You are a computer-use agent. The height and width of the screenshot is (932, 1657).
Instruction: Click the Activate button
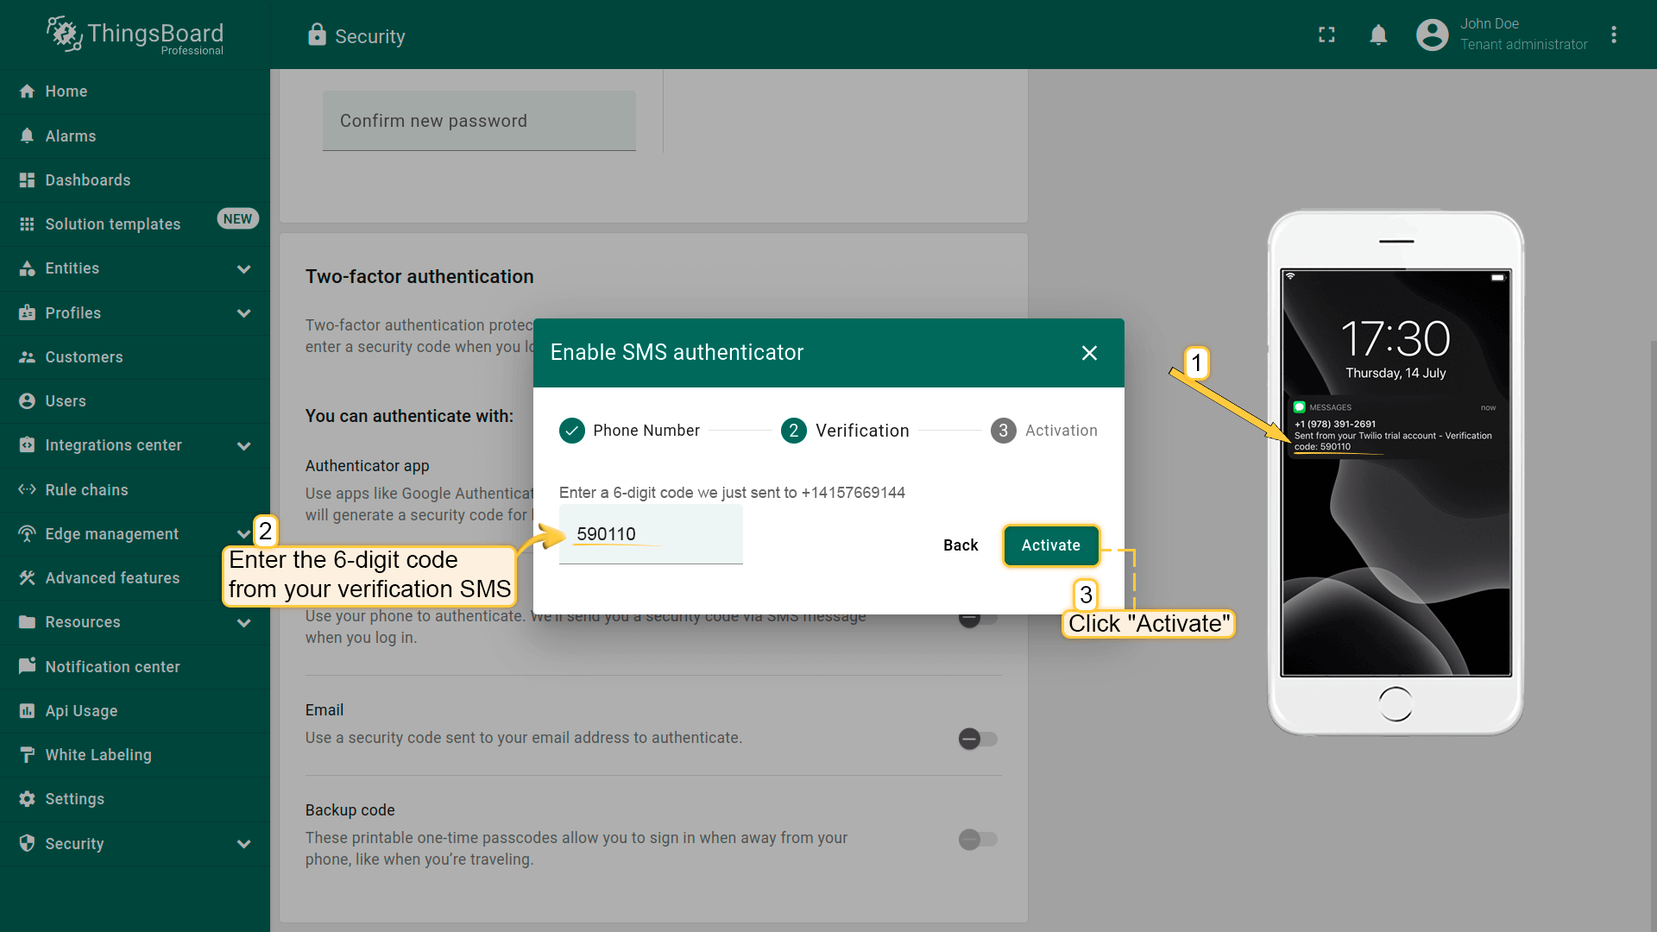[x=1050, y=545]
